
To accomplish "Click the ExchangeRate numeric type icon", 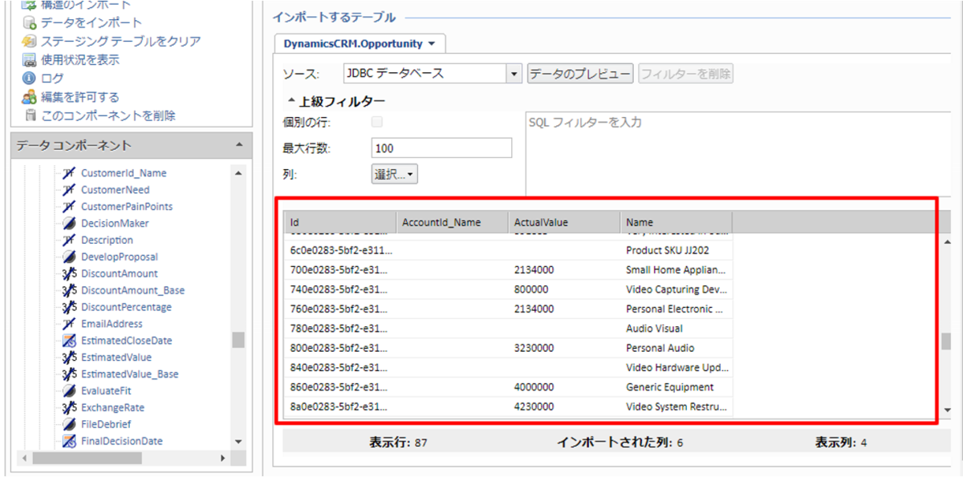I will coord(69,408).
